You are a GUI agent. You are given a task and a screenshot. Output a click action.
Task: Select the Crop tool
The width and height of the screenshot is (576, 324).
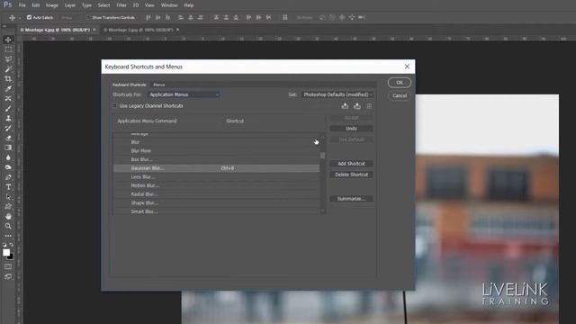pyautogui.click(x=8, y=79)
